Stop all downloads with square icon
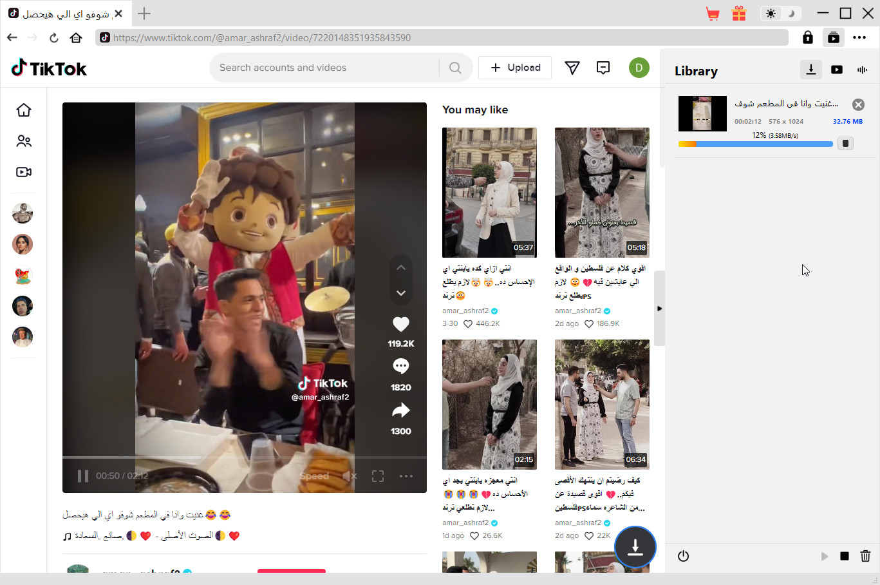 (x=845, y=556)
